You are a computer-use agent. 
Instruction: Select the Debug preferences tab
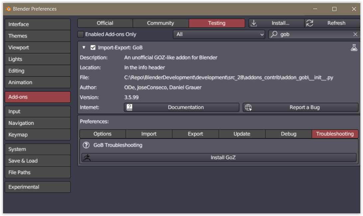click(288, 134)
